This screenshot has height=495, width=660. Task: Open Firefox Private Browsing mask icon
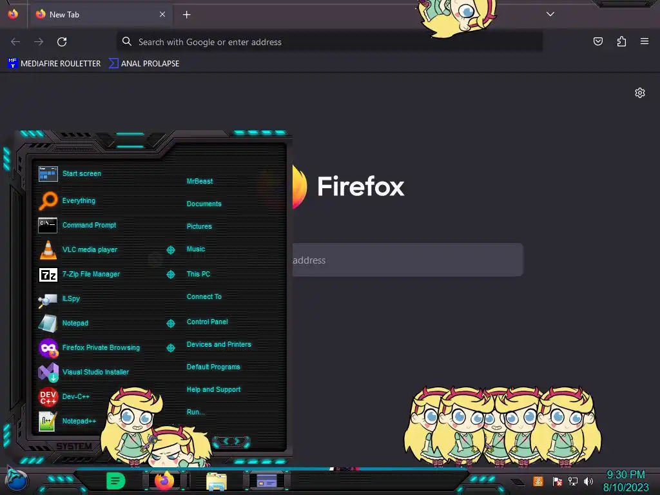click(48, 348)
